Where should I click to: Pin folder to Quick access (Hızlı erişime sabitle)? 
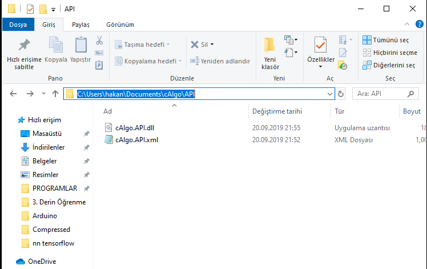(x=24, y=54)
